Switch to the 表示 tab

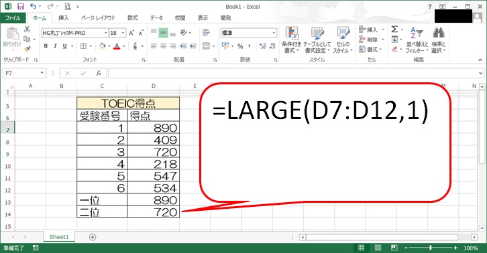pyautogui.click(x=203, y=18)
